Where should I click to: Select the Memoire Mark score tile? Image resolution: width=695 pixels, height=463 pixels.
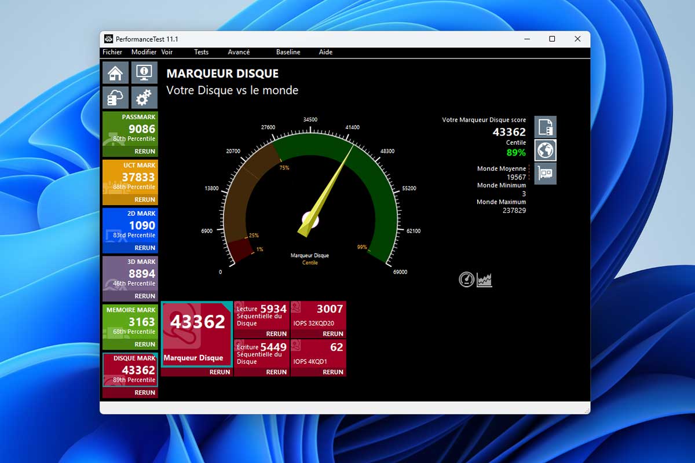click(x=130, y=322)
